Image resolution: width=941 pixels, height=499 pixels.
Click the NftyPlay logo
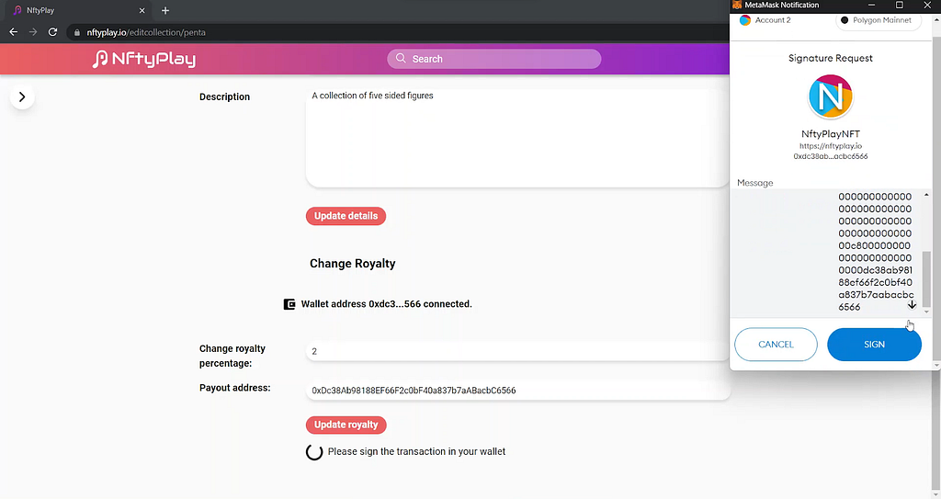click(x=144, y=59)
